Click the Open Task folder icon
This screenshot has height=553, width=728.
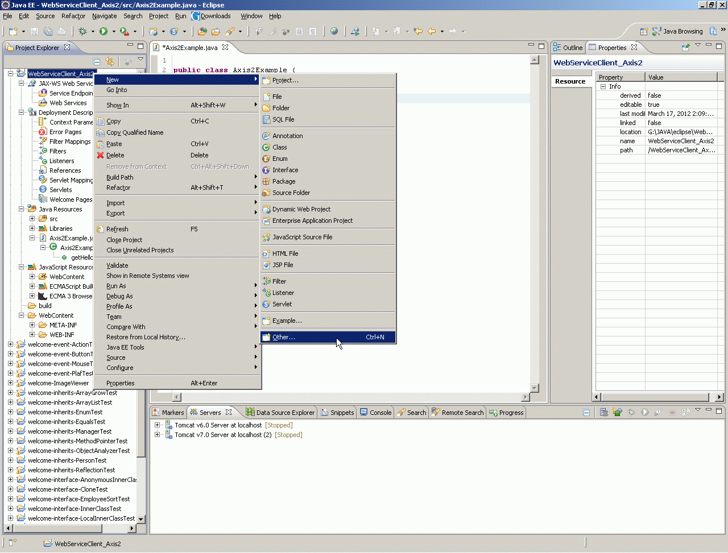click(216, 31)
